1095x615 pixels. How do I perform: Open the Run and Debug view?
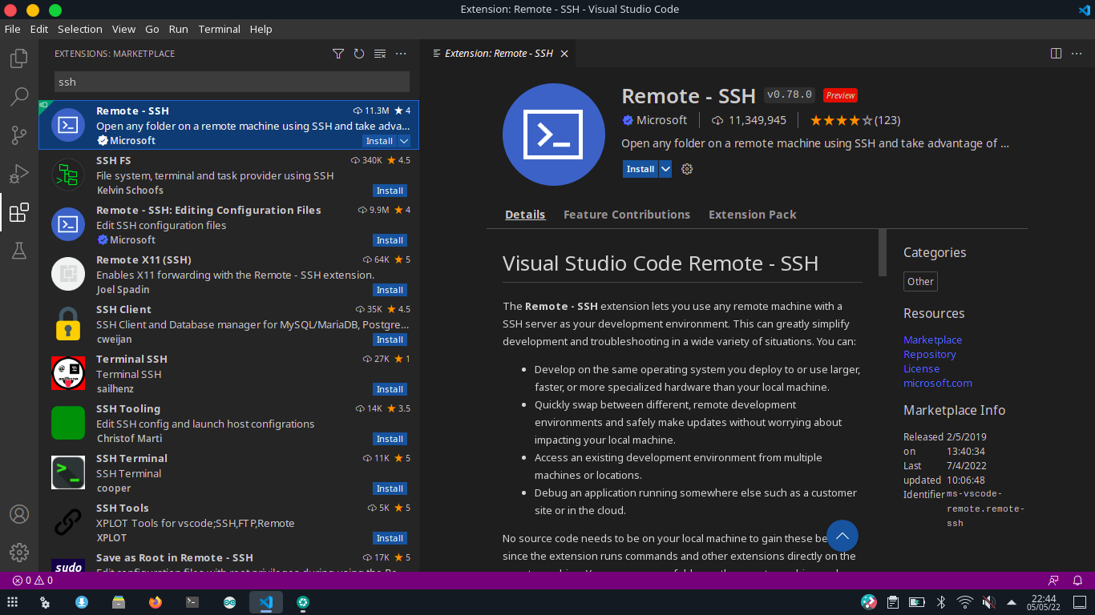click(x=19, y=174)
